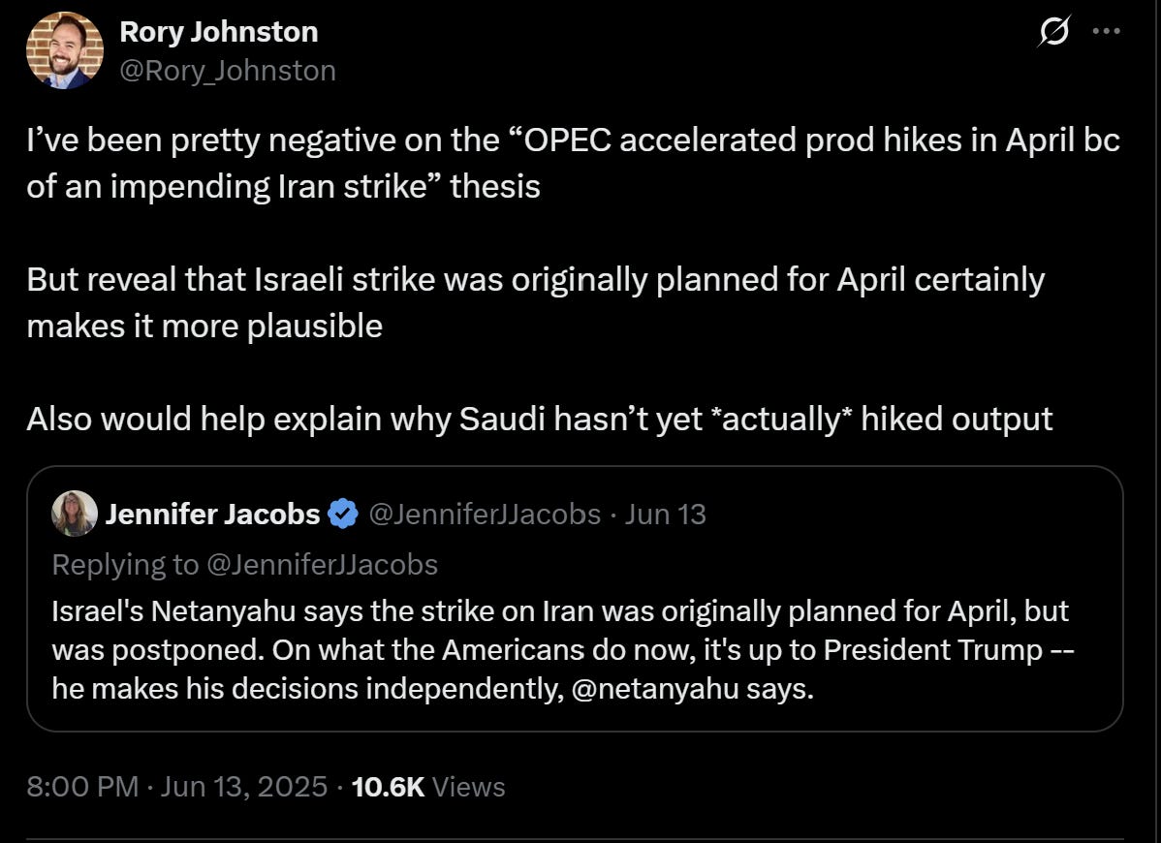Click Rory Johnston's profile picture
This screenshot has width=1161, height=843.
pyautogui.click(x=64, y=51)
